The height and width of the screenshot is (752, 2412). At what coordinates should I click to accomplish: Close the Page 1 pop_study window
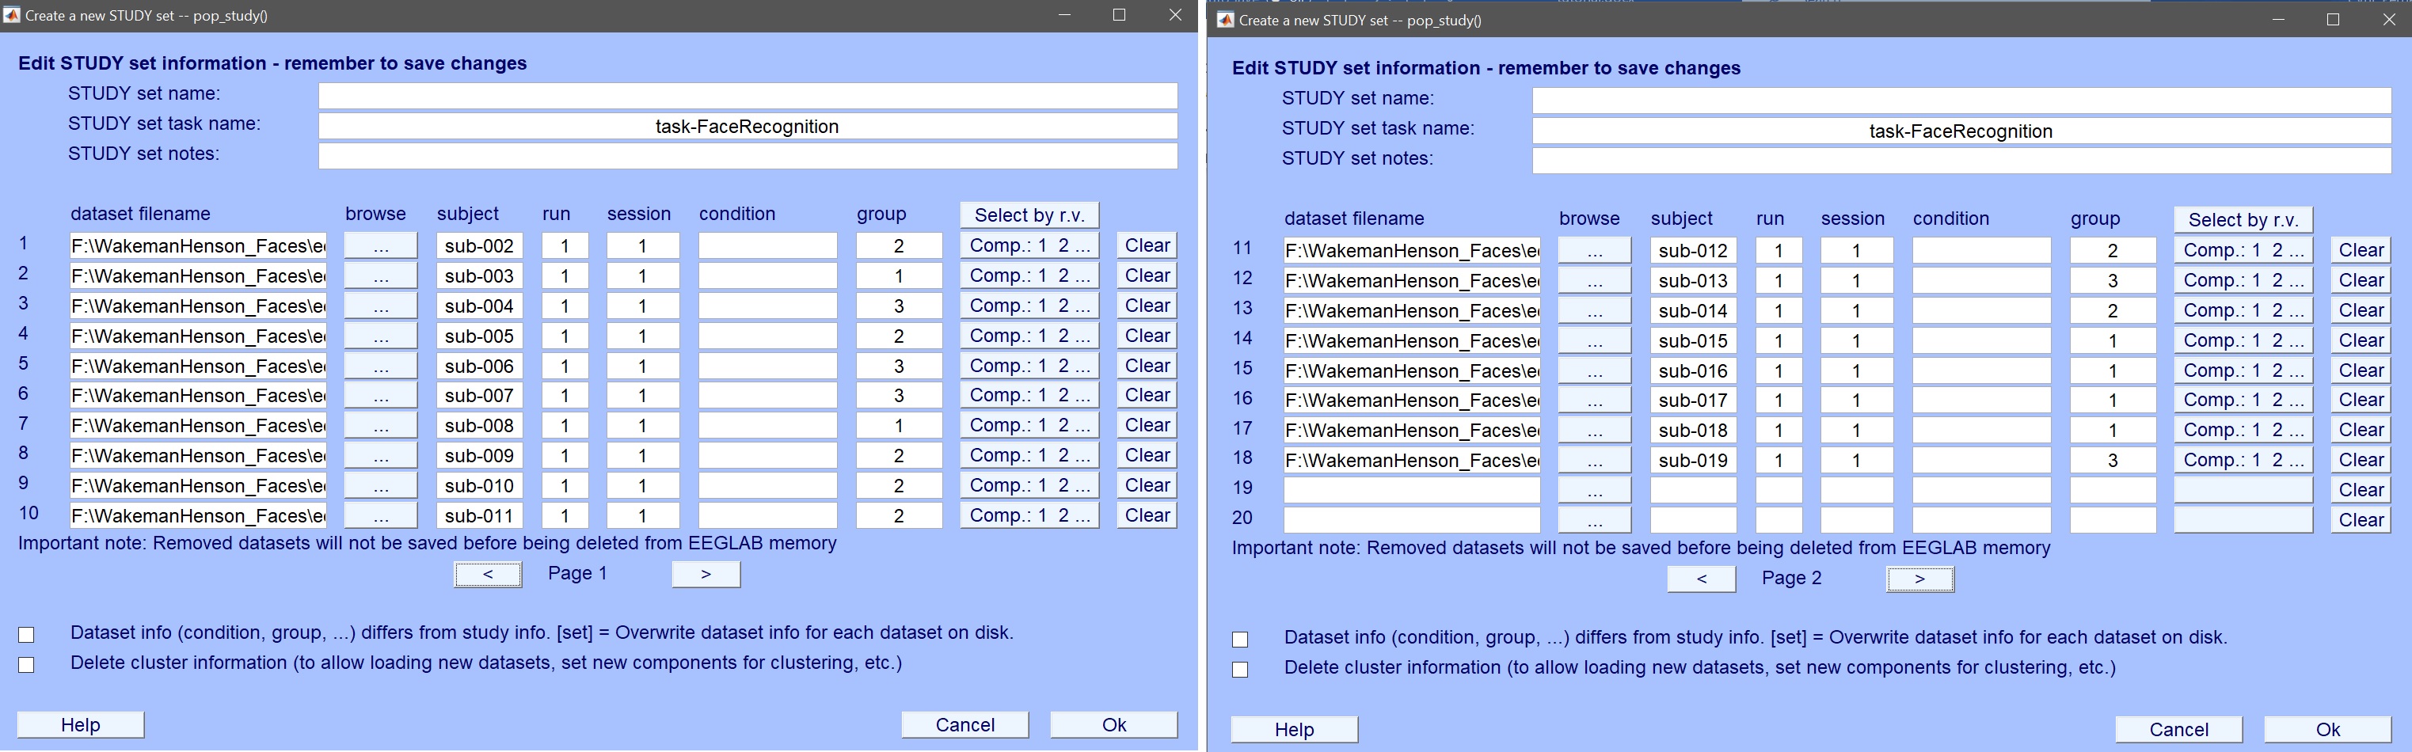point(1175,15)
